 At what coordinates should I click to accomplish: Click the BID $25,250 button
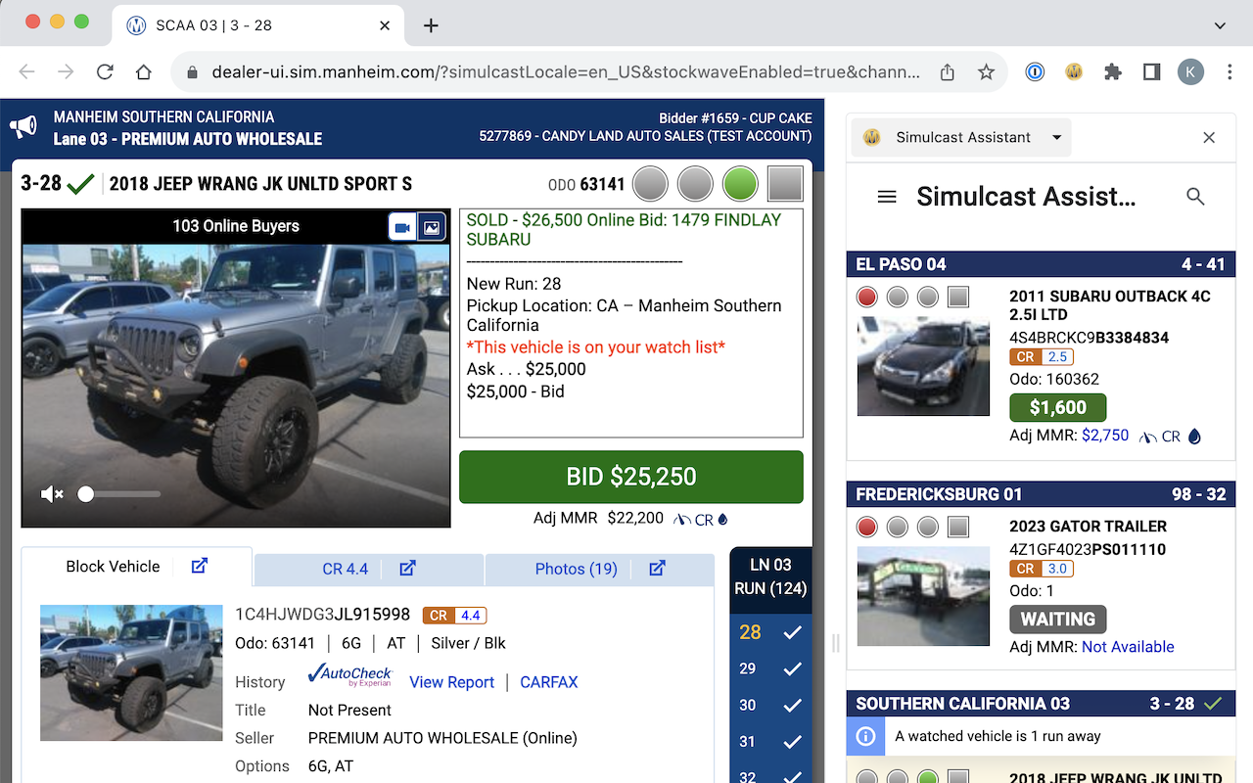[631, 477]
